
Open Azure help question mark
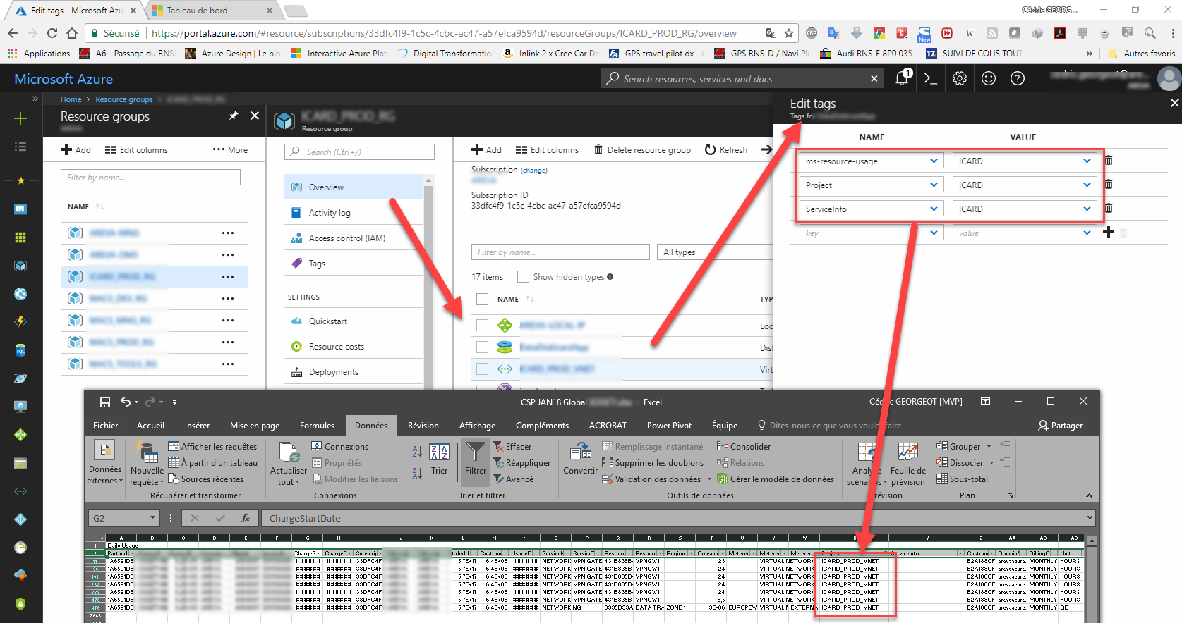(x=1018, y=78)
